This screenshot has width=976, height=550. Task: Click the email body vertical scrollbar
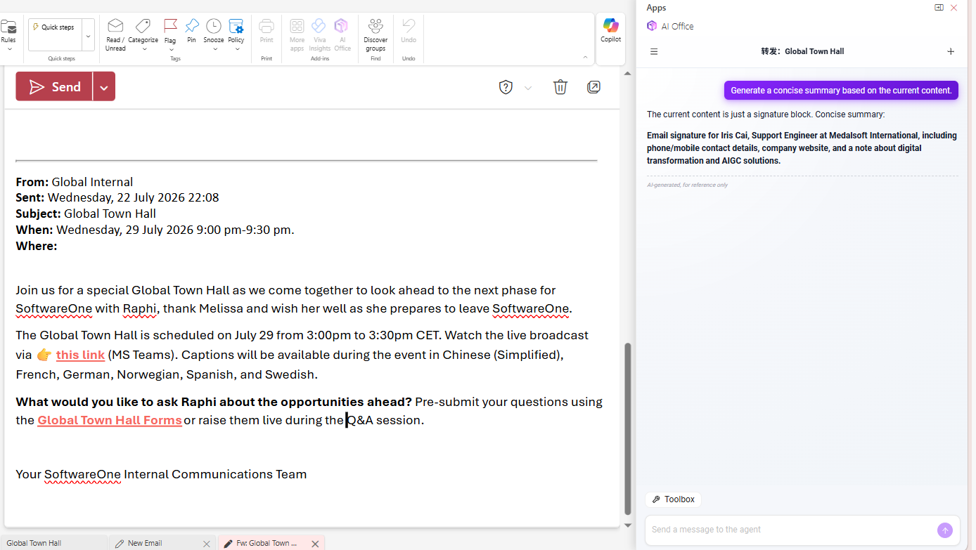coord(628,428)
